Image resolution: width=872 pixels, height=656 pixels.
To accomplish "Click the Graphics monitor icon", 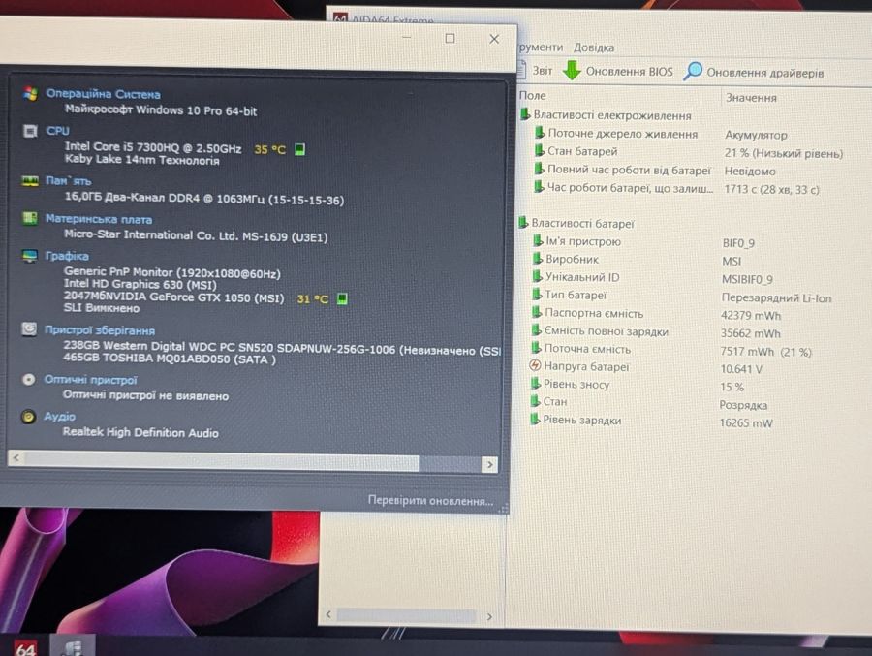I will (29, 256).
